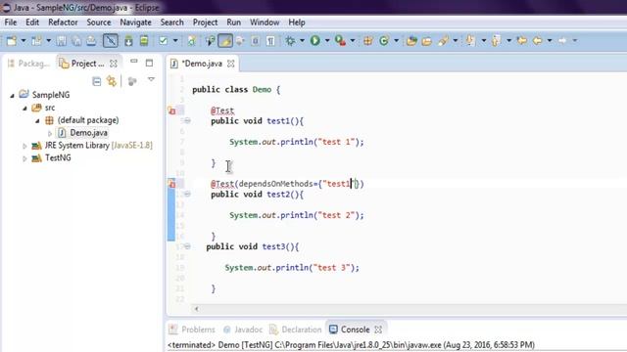Screen dimensions: 627x352
Task: Open the Android Virtual Device Manager icon
Action: pyautogui.click(x=144, y=40)
